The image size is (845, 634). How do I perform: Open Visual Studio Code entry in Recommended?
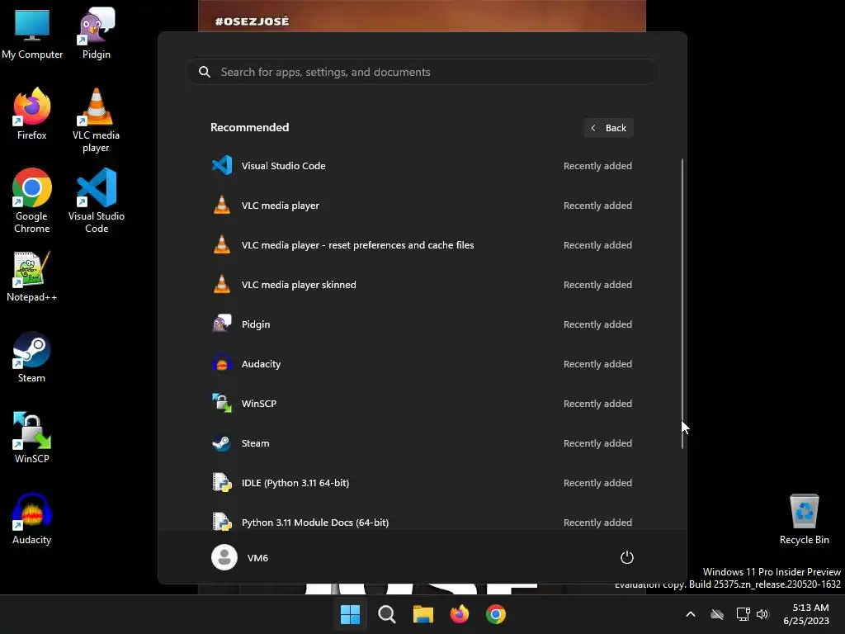[422, 165]
